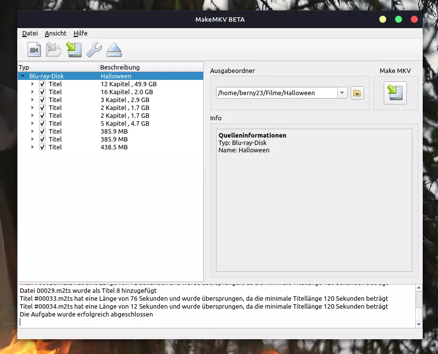The image size is (438, 354).
Task: Click the log line "Datei 00029.m2ts wurde als Titel 8 hinzugefügt"
Action: [x=88, y=290]
